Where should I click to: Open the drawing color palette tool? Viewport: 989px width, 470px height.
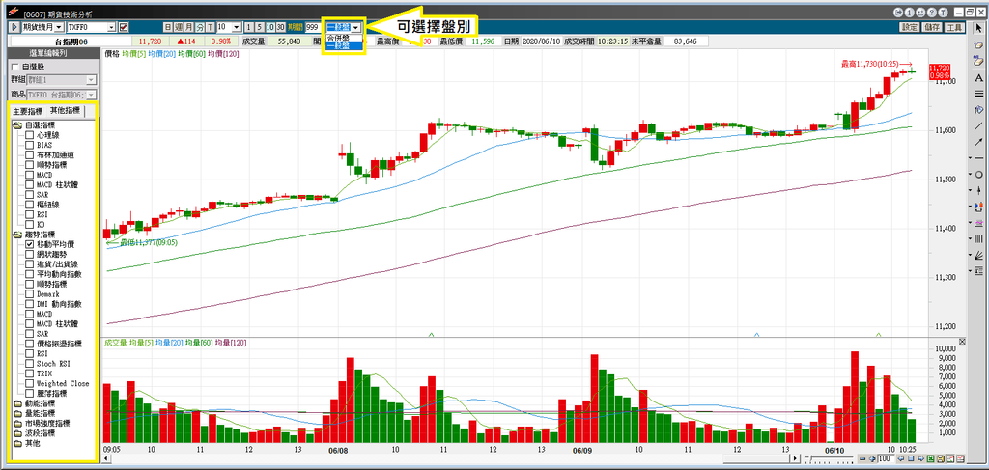pyautogui.click(x=979, y=110)
